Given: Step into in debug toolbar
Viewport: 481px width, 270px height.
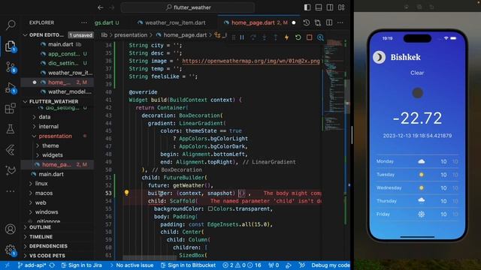Looking at the screenshot, I should [x=265, y=37].
